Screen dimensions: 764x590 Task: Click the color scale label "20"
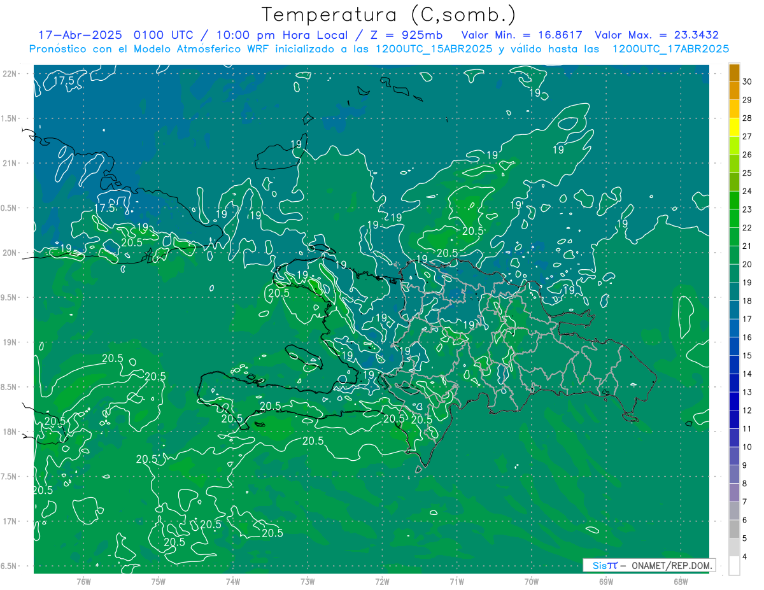pos(747,264)
